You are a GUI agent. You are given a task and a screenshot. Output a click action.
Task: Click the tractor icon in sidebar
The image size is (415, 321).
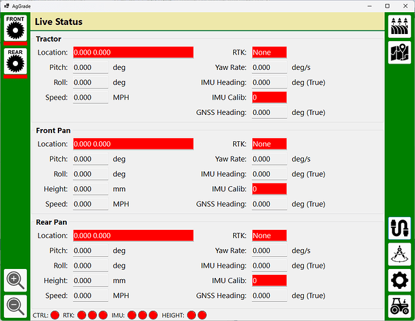coord(400,306)
